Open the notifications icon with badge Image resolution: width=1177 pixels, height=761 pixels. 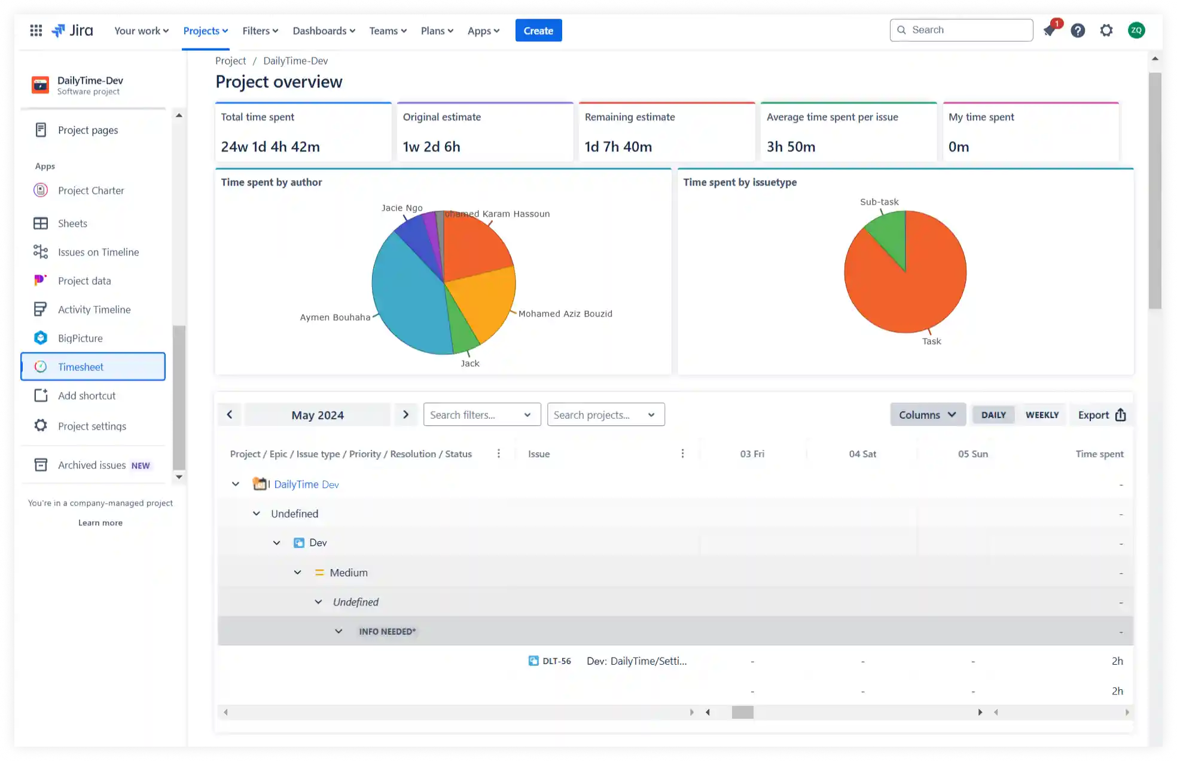[x=1050, y=30]
